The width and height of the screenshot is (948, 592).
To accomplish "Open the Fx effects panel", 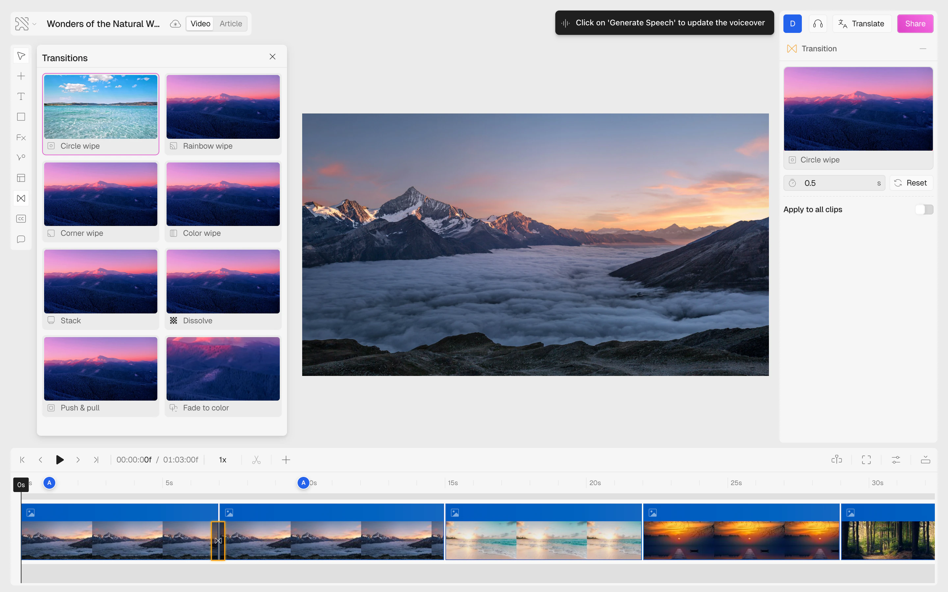I will pyautogui.click(x=21, y=137).
